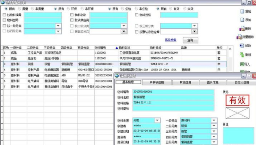Viewport: 256px width, 145px height.
Task: Open the 三级分类 dropdown in edit dialog
Action: (x=214, y=131)
